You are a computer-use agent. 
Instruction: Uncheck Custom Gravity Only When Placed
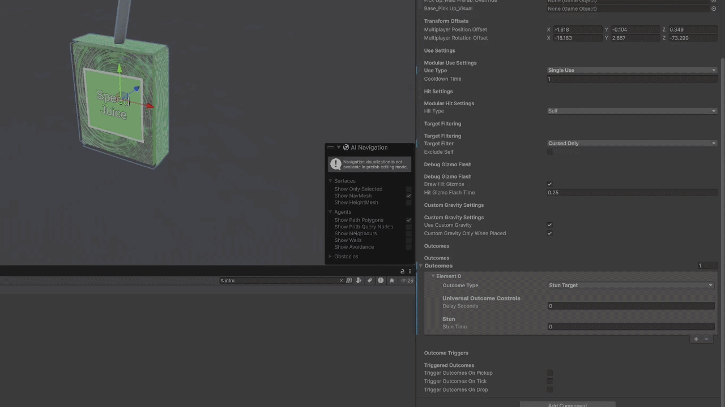[x=549, y=233]
